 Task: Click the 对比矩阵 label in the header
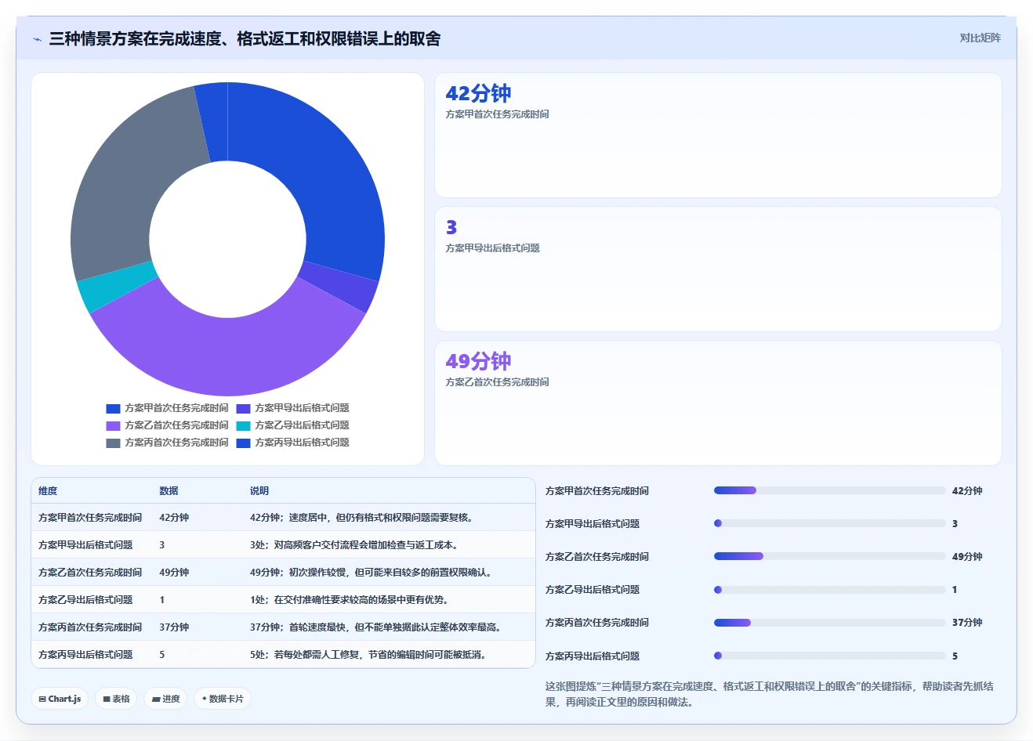[980, 38]
